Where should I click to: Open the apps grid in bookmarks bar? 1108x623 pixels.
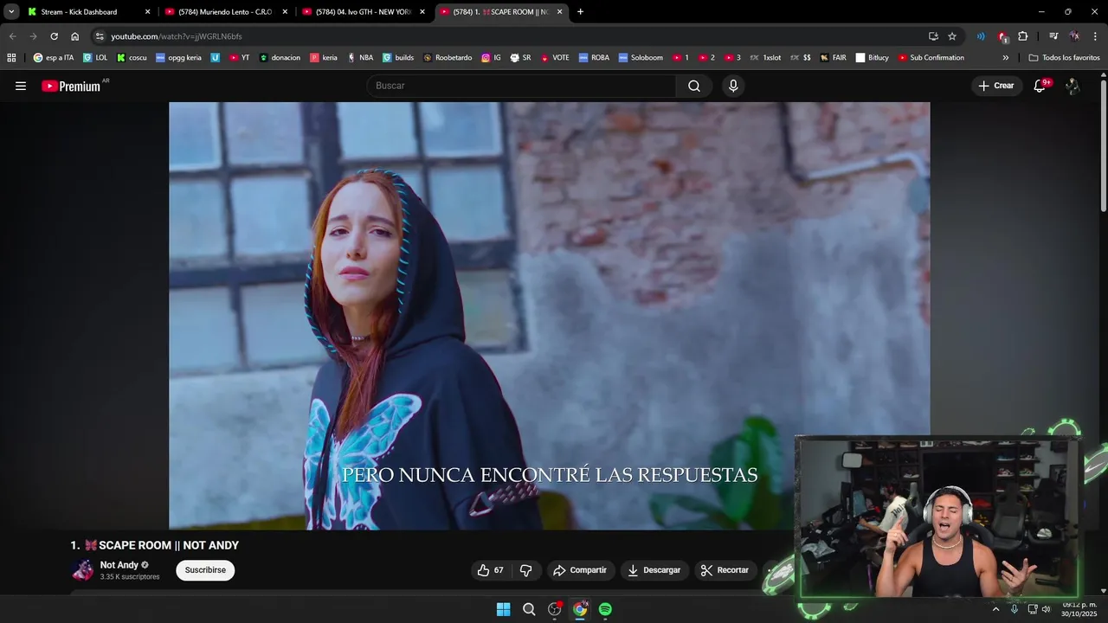(x=11, y=58)
